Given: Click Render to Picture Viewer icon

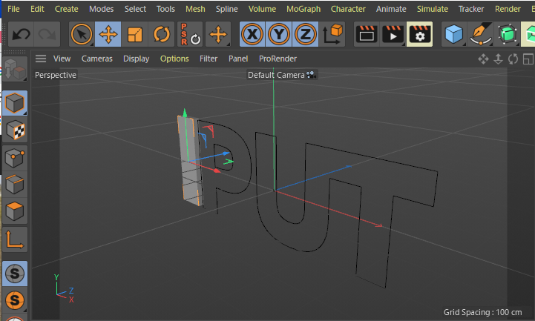Looking at the screenshot, I should [393, 34].
